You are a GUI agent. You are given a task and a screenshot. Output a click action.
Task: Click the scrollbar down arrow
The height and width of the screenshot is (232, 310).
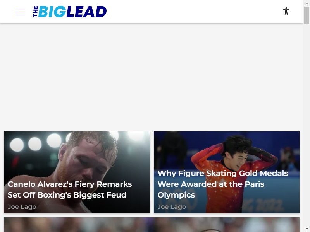point(307,229)
